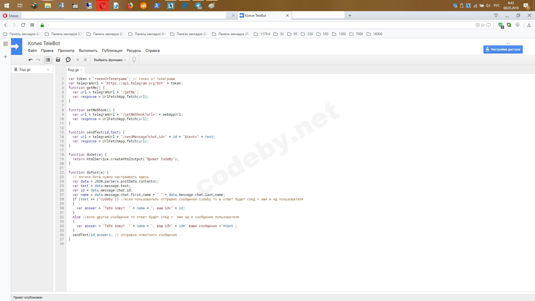Screen dimensions: 535x301
Task: Close the Код.gs editor tab
Action: [82, 70]
